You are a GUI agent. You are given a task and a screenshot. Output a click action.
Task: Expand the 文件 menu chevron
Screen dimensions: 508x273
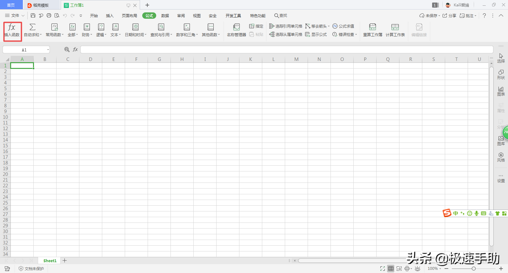click(x=23, y=15)
